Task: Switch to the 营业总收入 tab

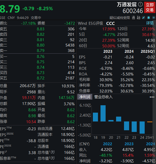Action: click(103, 97)
